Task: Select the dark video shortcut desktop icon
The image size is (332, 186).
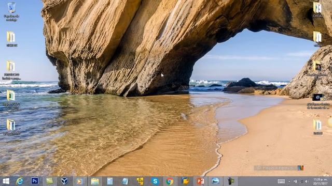Action: [318, 101]
